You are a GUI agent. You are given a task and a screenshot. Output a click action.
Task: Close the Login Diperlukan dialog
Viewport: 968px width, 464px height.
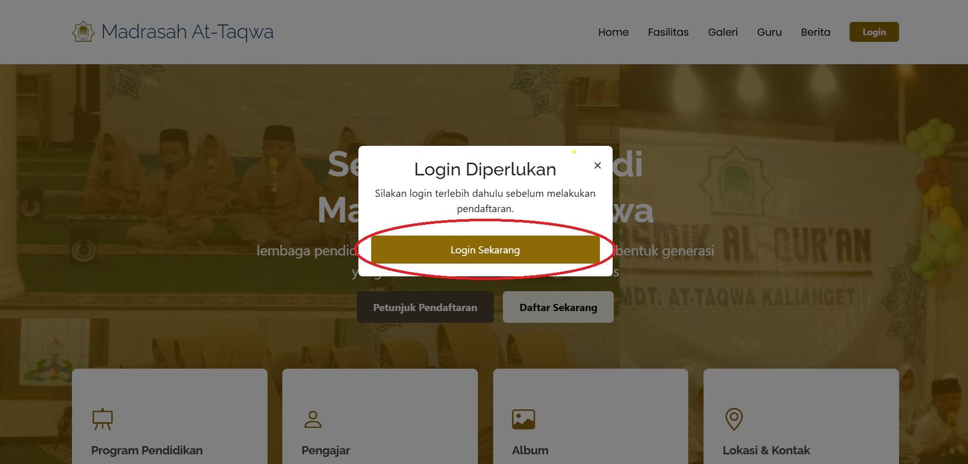tap(597, 166)
